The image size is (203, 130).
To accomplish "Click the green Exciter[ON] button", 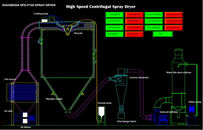I will (x=115, y=34).
